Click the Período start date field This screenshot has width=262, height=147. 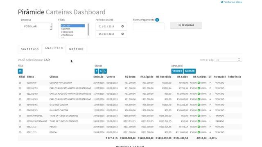[111, 26]
